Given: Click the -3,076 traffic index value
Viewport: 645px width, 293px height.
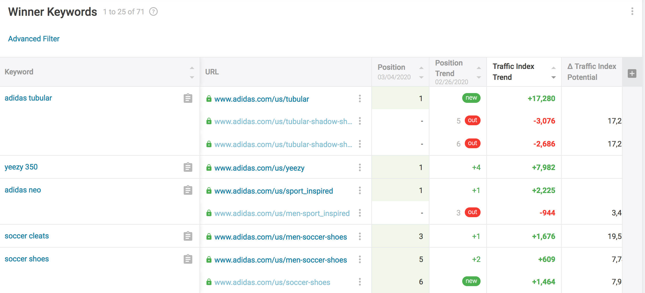Looking at the screenshot, I should pos(544,121).
